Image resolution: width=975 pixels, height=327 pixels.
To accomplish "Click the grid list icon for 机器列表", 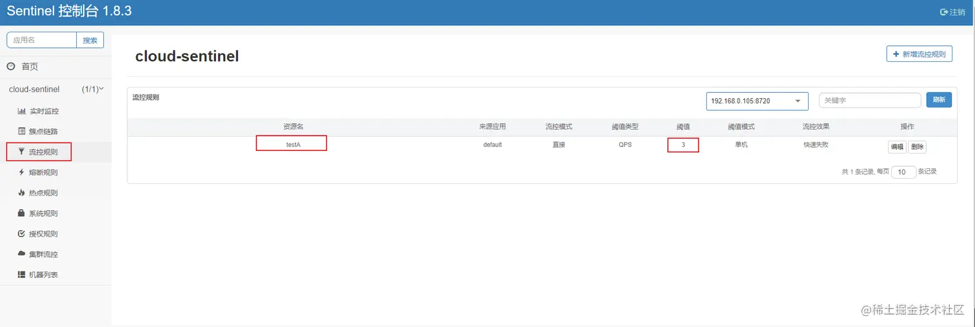I will (x=21, y=274).
